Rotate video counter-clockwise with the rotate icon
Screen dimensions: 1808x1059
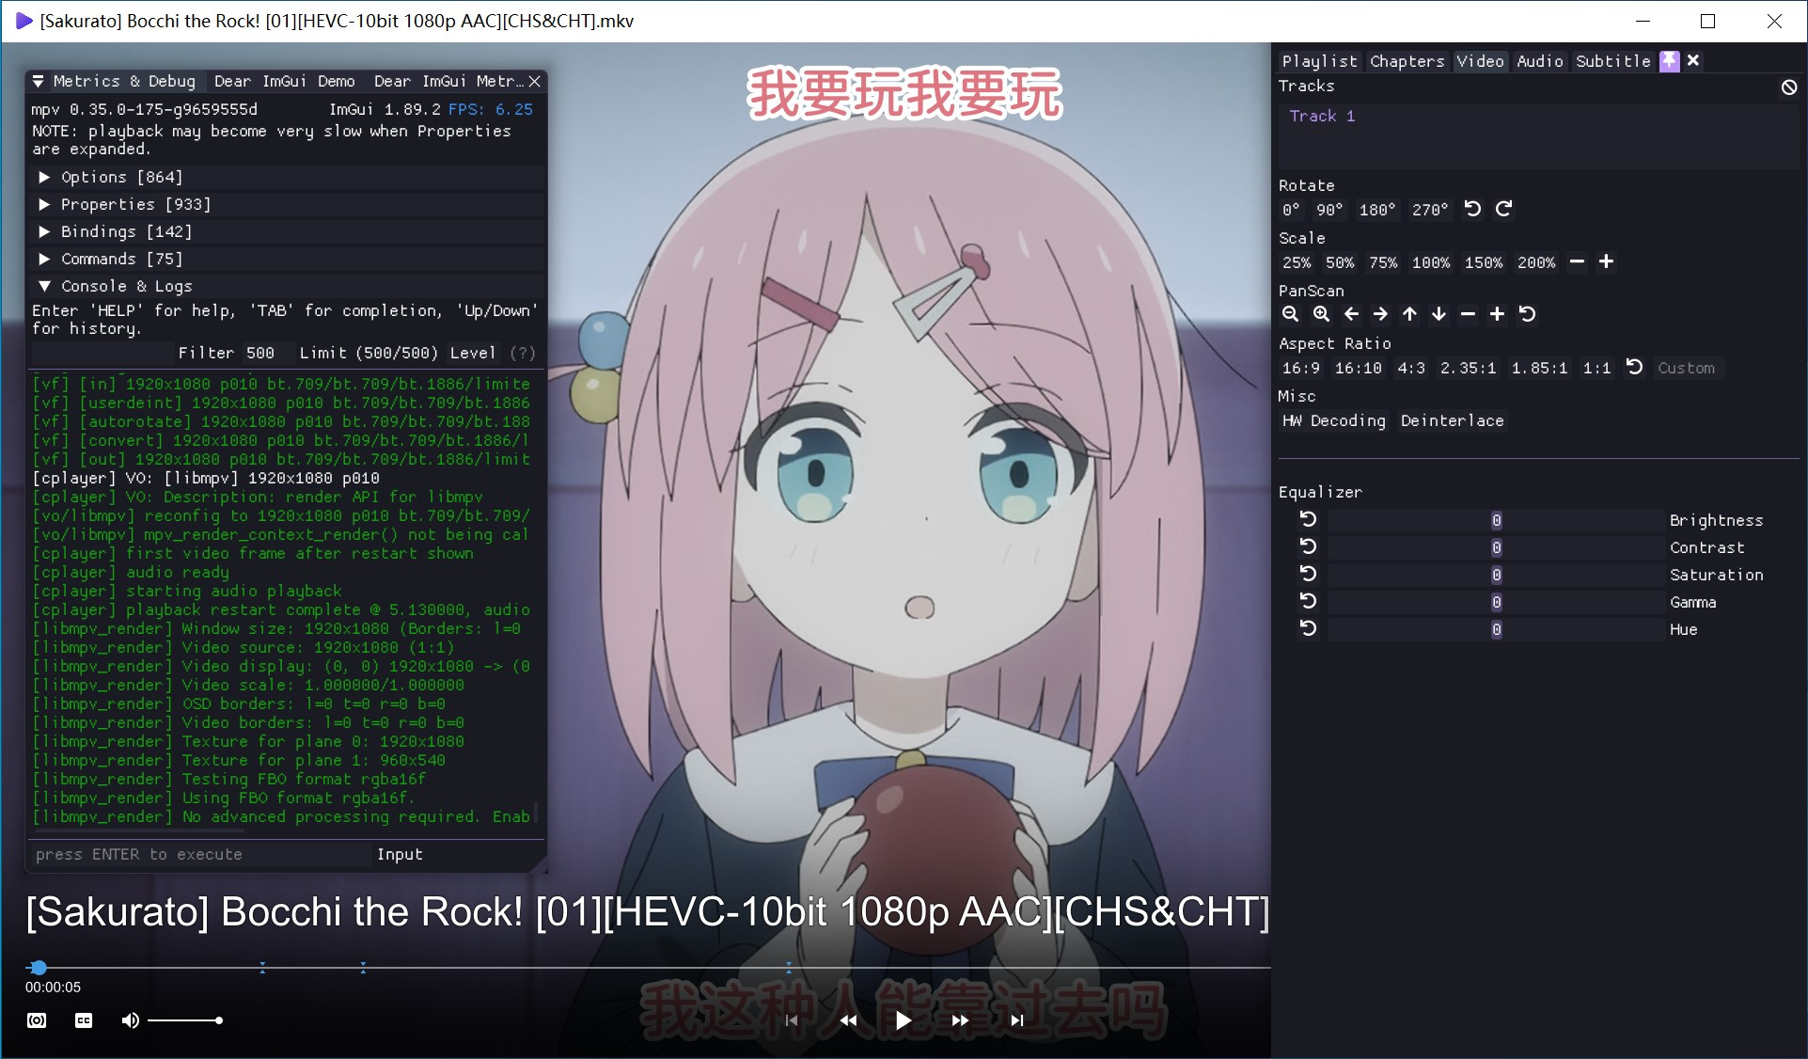coord(1473,209)
